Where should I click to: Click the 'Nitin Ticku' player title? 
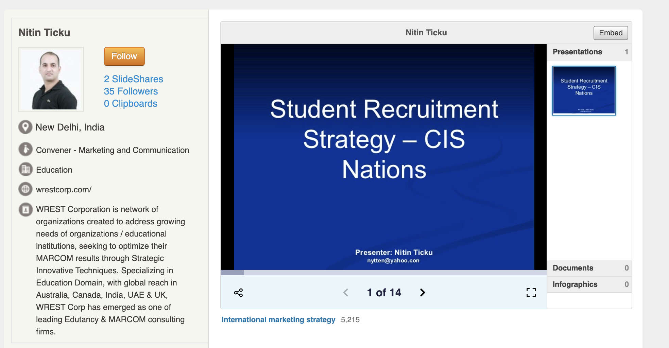tap(426, 33)
